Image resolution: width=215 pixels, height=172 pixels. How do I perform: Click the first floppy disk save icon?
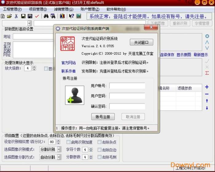23,16
